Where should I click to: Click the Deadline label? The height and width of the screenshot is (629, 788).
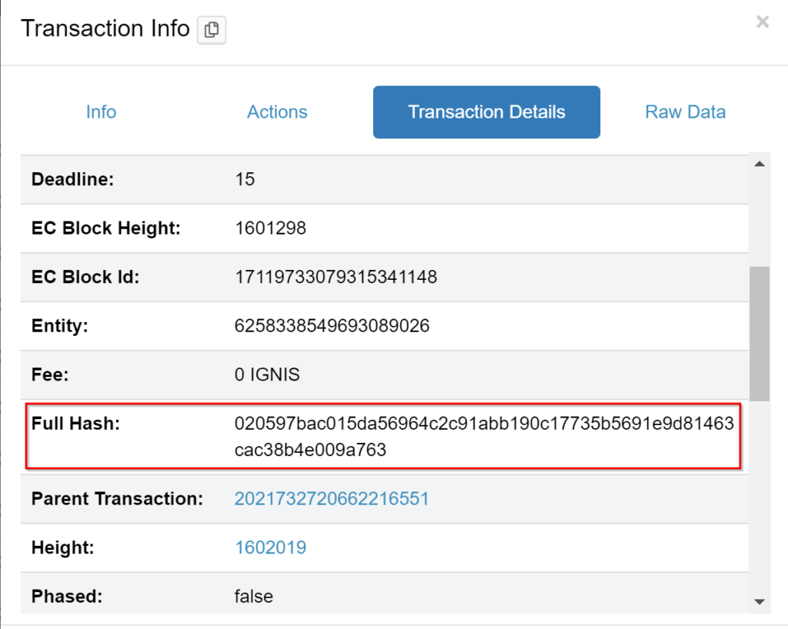pyautogui.click(x=73, y=179)
